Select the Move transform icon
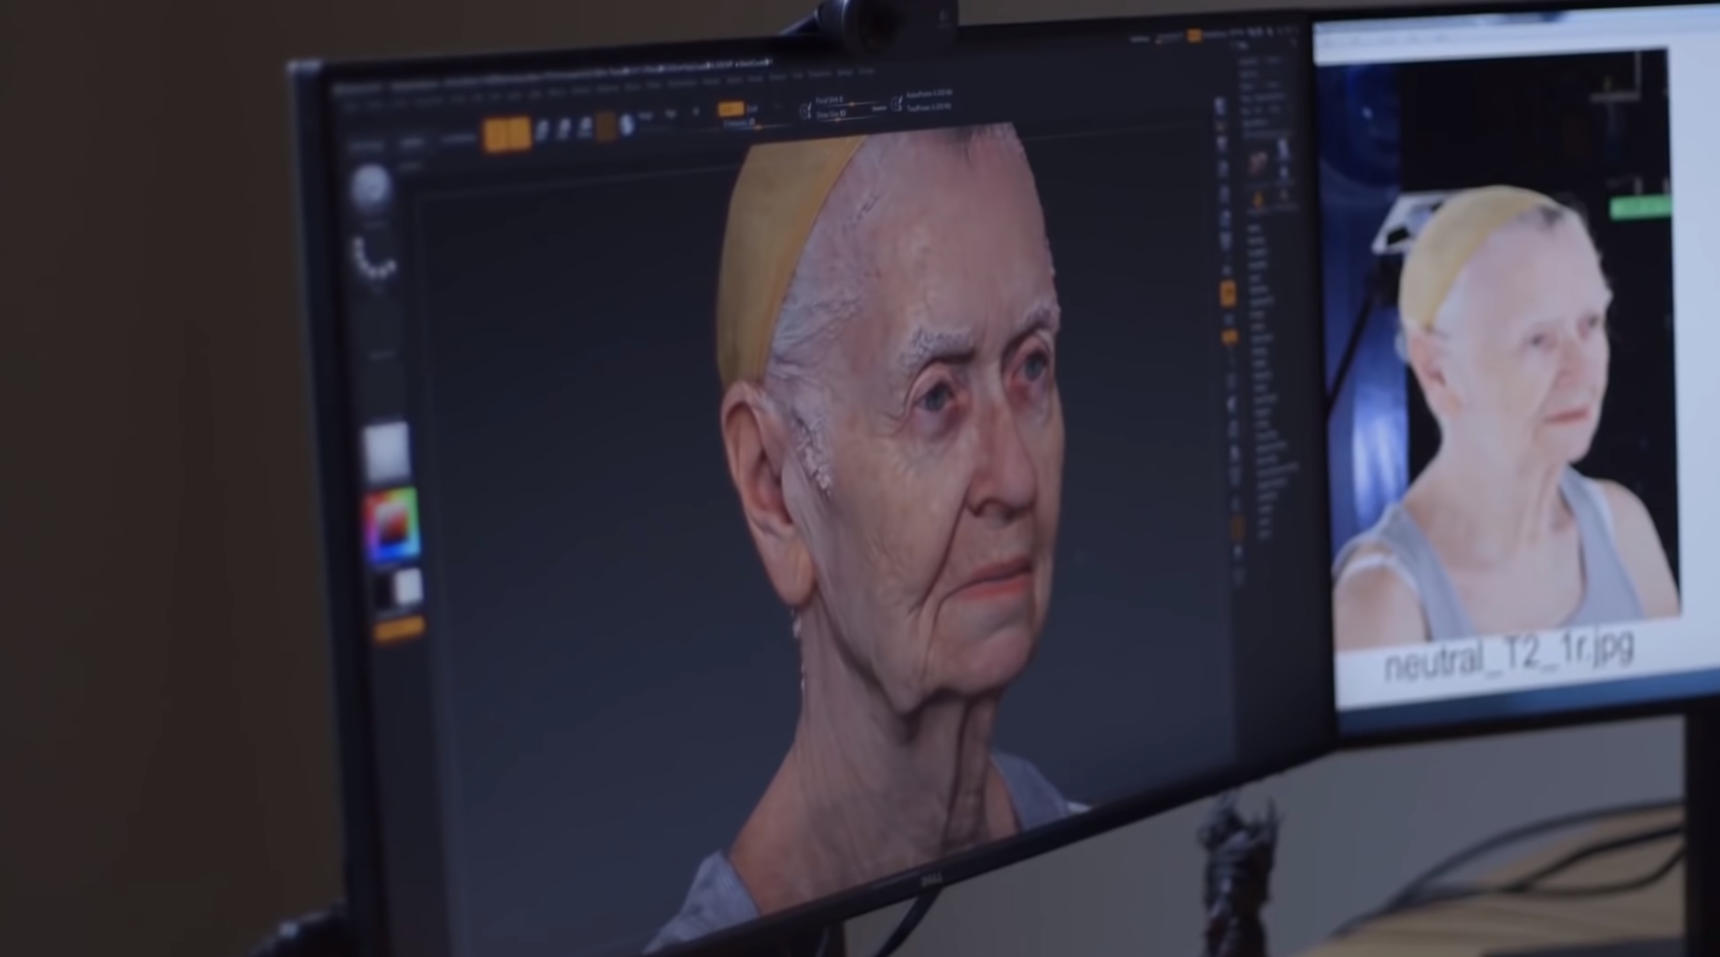 click(542, 131)
